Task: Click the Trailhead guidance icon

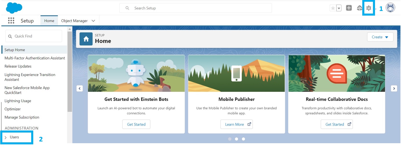Action: [x=359, y=8]
